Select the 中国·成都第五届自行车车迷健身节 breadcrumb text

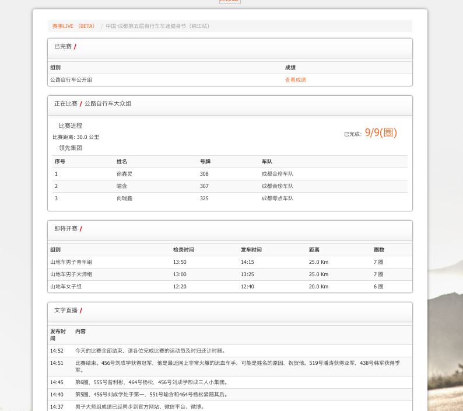point(157,26)
